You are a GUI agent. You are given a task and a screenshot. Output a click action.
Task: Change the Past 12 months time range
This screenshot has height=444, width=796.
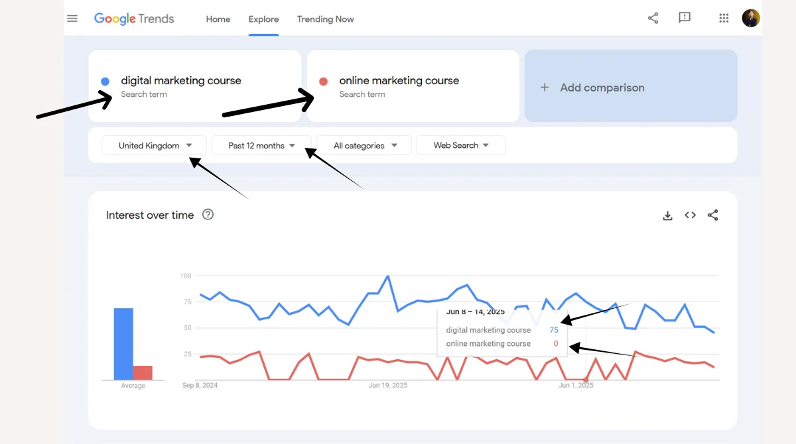(261, 145)
